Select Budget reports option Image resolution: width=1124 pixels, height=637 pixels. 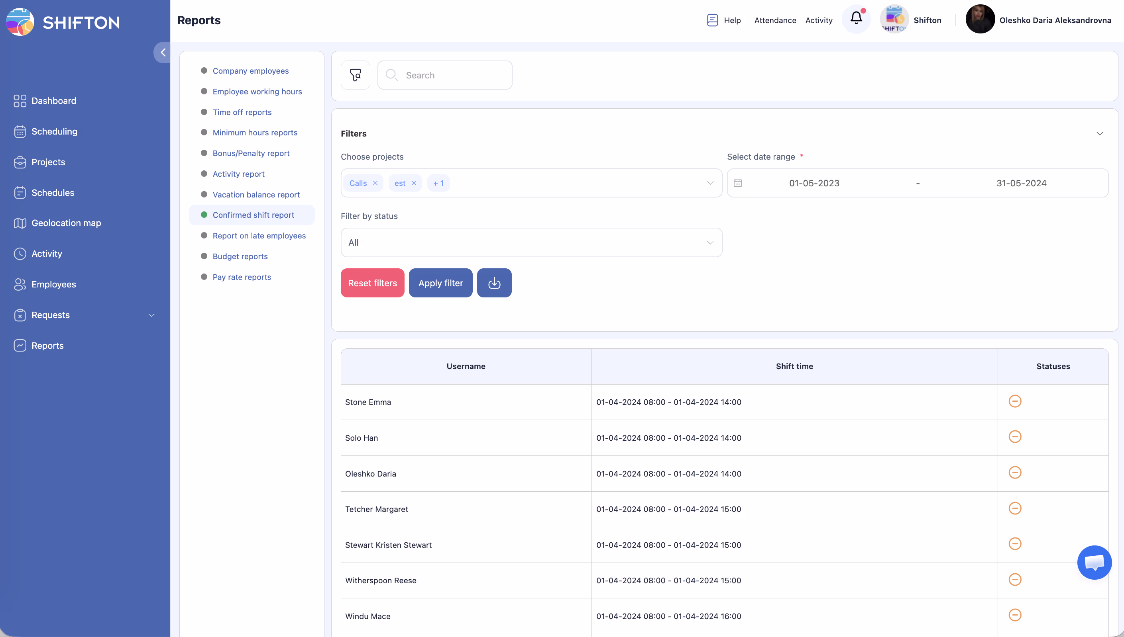[x=240, y=256]
